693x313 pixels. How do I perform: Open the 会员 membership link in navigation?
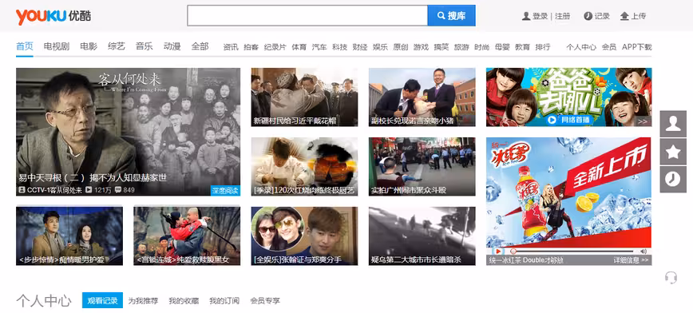(x=609, y=47)
